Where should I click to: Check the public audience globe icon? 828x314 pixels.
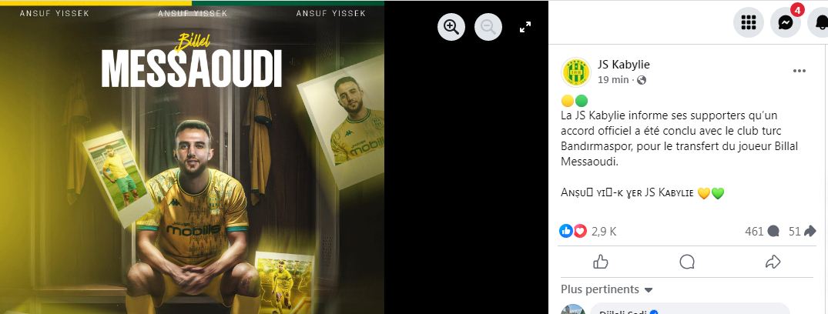[x=642, y=80]
